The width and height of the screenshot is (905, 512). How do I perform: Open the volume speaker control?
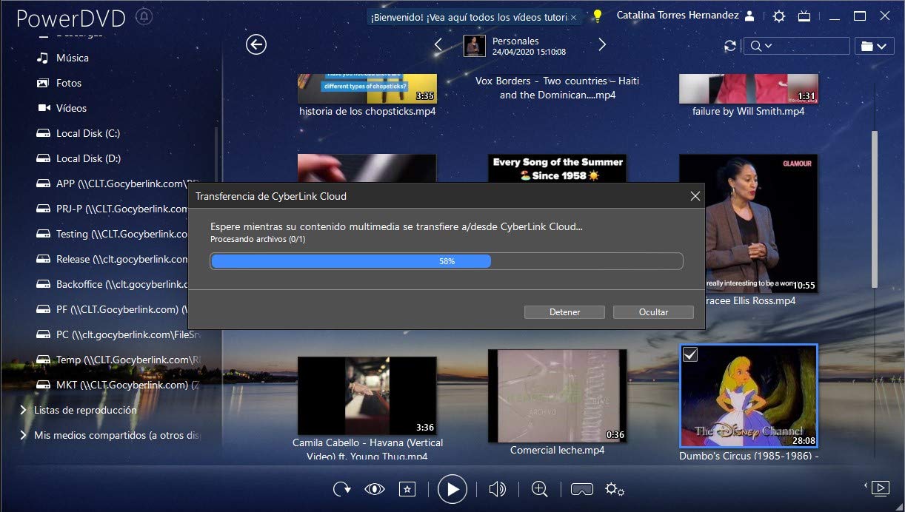point(498,488)
